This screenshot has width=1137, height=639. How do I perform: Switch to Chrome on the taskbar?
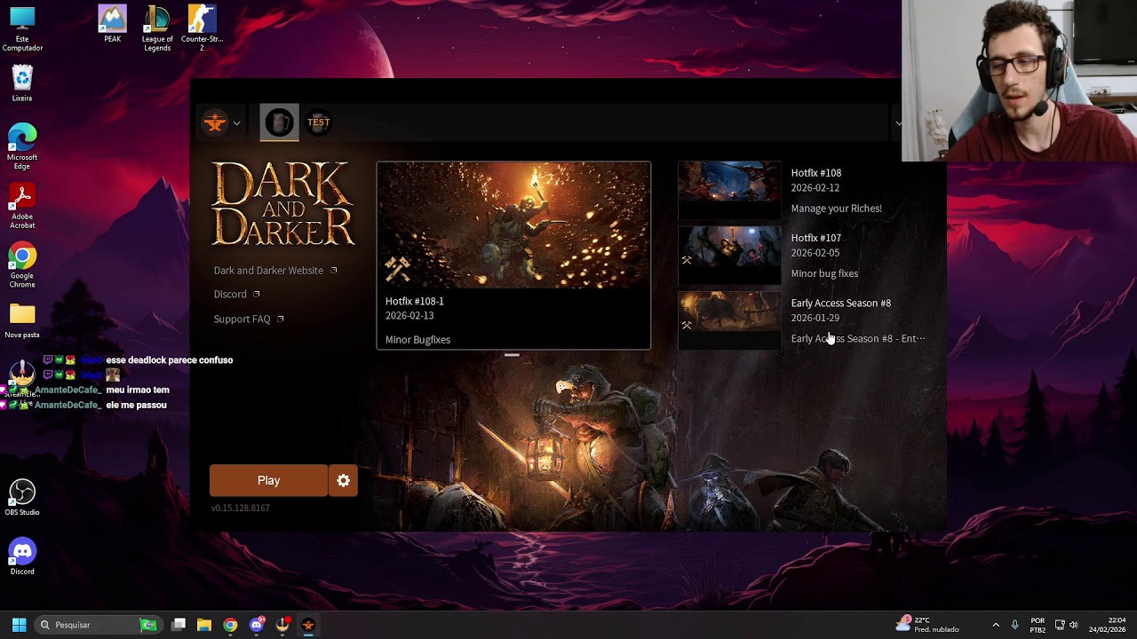(x=230, y=625)
